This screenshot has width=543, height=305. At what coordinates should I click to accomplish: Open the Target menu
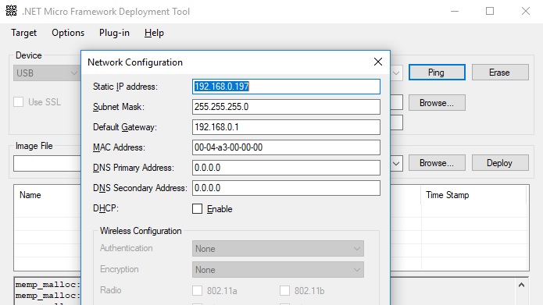point(23,33)
